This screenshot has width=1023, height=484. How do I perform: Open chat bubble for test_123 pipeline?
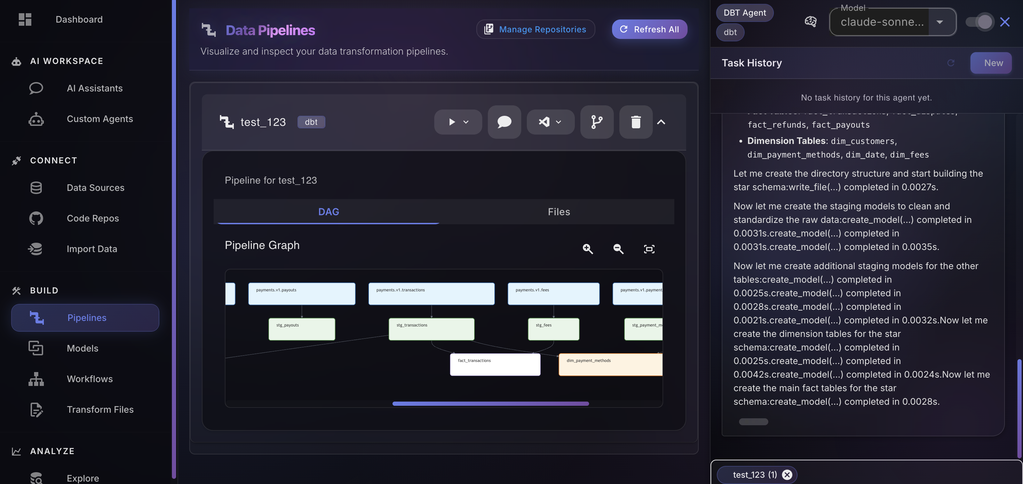(504, 122)
